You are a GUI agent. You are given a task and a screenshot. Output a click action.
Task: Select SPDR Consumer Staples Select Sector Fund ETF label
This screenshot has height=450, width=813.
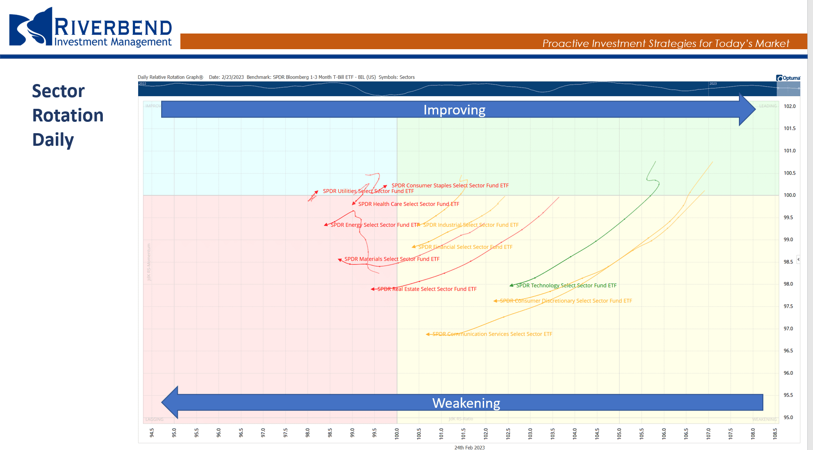pyautogui.click(x=450, y=185)
